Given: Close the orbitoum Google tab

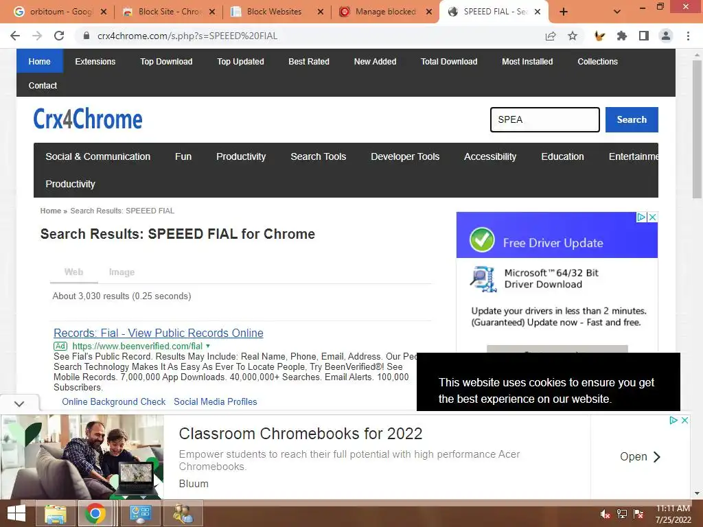Looking at the screenshot, I should pos(104,12).
